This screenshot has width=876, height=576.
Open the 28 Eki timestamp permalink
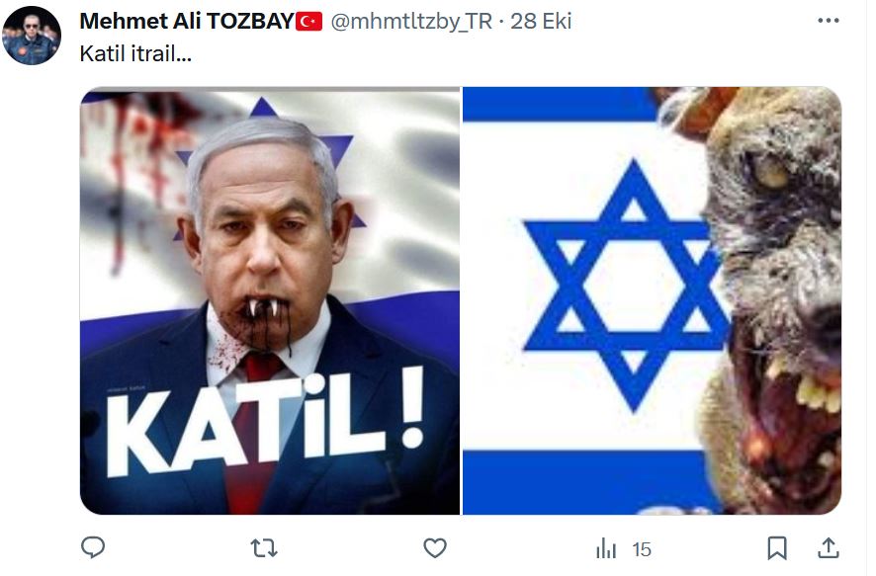[x=541, y=22]
